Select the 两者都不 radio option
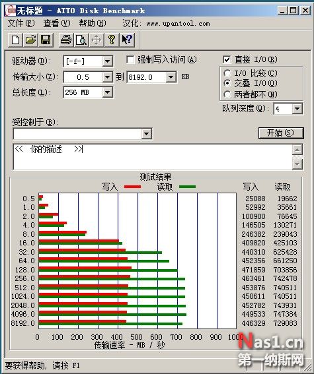Viewport: 314px width, 374px height. point(227,94)
